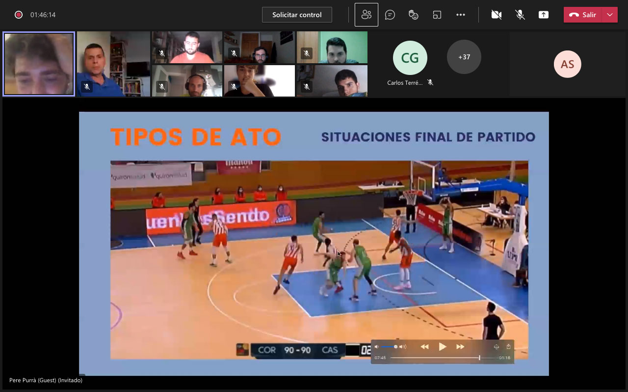The height and width of the screenshot is (392, 628).
Task: Select the highlighted active speaker video tile
Action: point(39,64)
